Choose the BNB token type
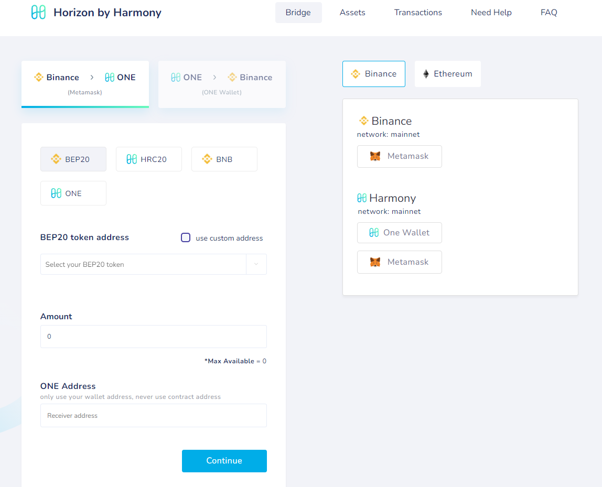 tap(224, 159)
